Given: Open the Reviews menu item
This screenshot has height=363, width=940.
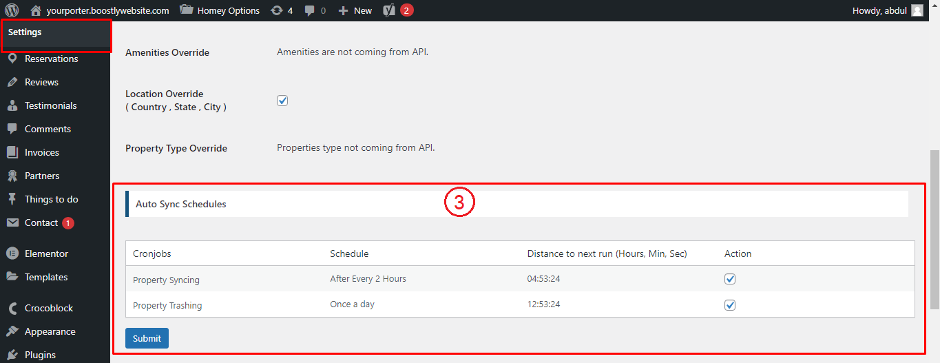Looking at the screenshot, I should (x=41, y=82).
